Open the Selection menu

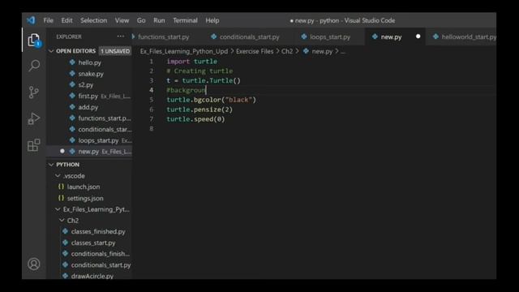point(94,20)
